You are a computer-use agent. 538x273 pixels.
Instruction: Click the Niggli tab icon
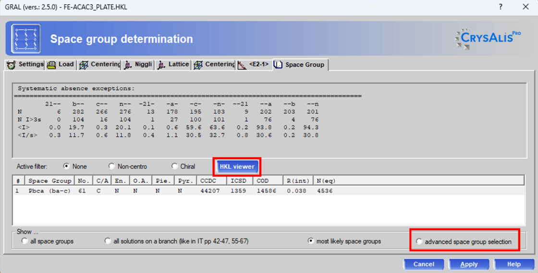128,65
